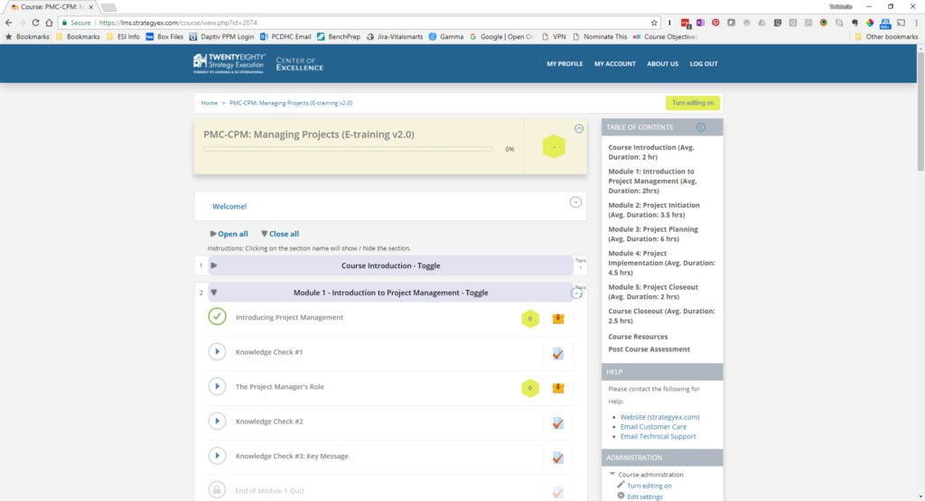925x501 pixels.
Task: Go to browser home page icon
Action: pos(49,23)
